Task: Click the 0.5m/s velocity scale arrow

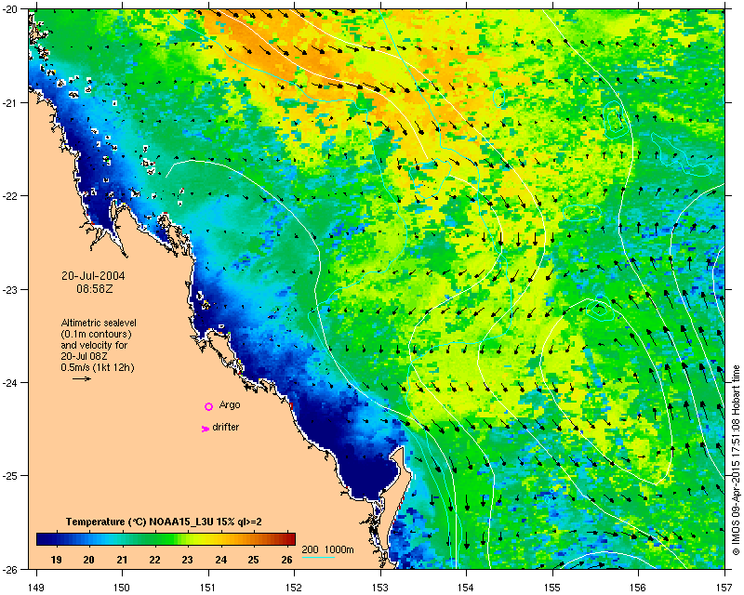Action: tap(82, 378)
